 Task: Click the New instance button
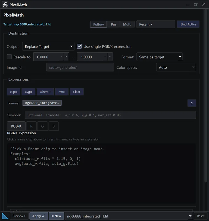[56, 216]
